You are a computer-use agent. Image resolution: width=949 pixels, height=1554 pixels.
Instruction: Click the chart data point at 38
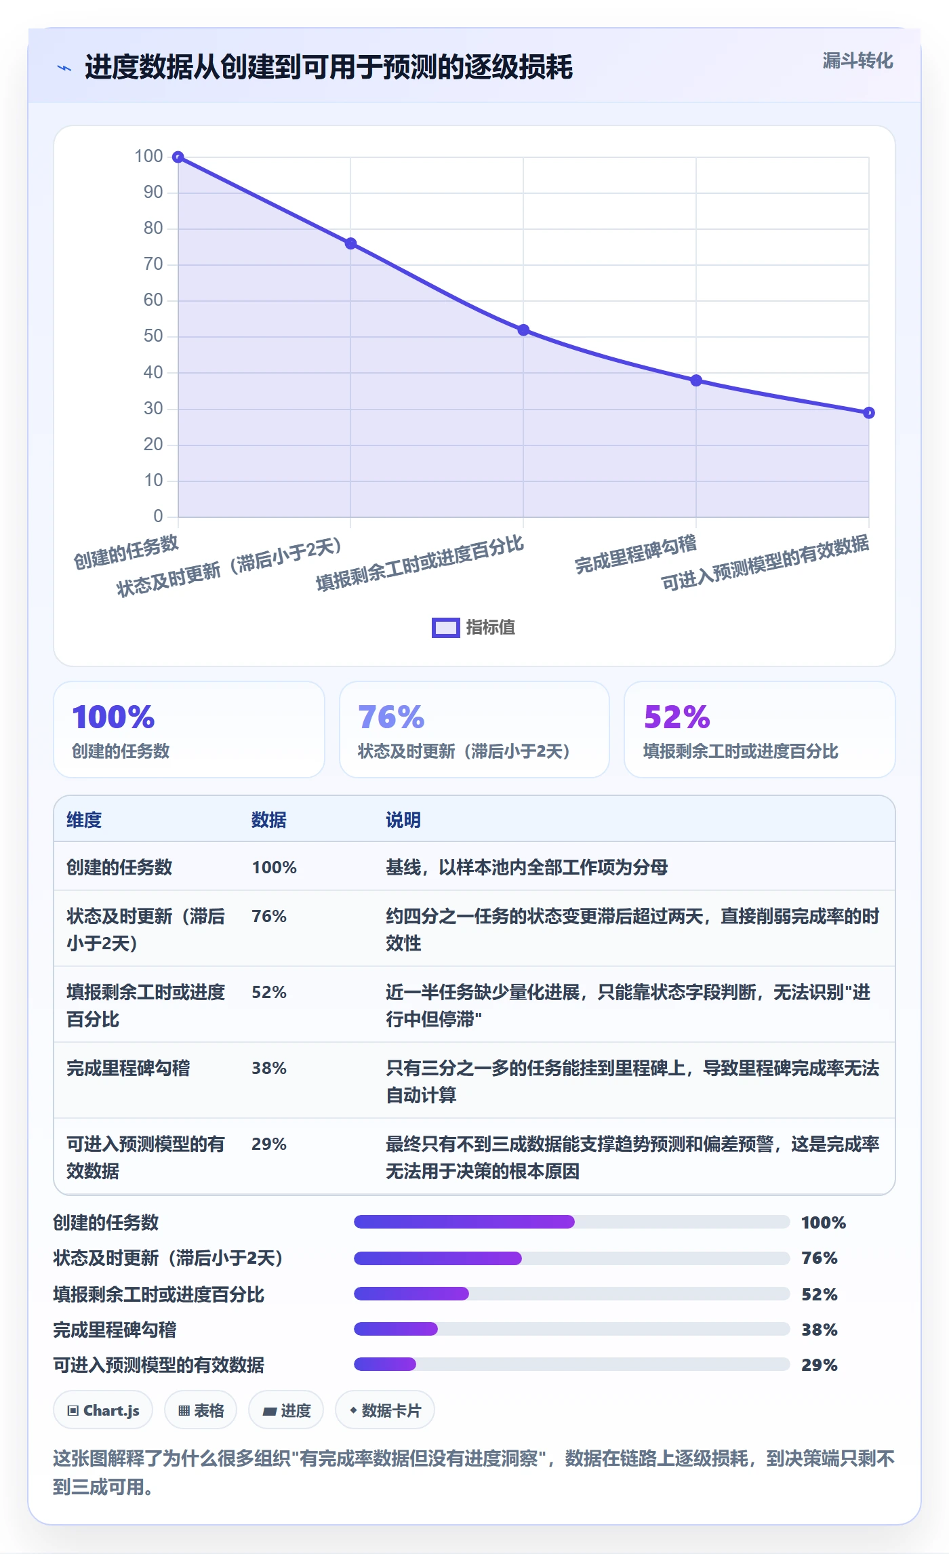tap(696, 380)
